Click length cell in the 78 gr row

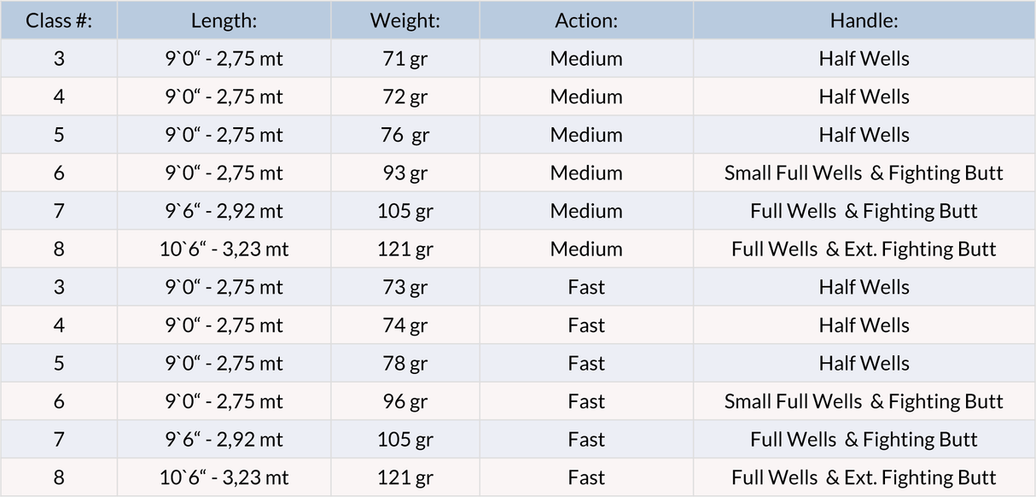click(224, 364)
